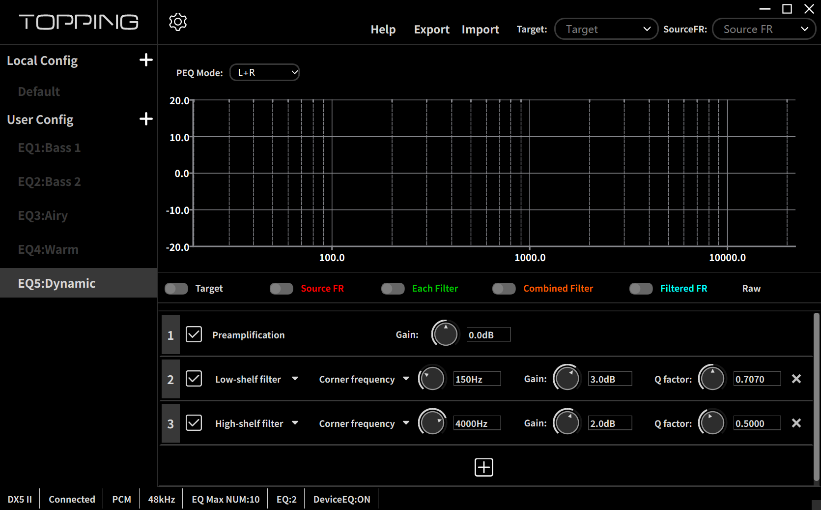Viewport: 821px width, 510px height.
Task: Expand the Target dropdown
Action: tap(606, 29)
